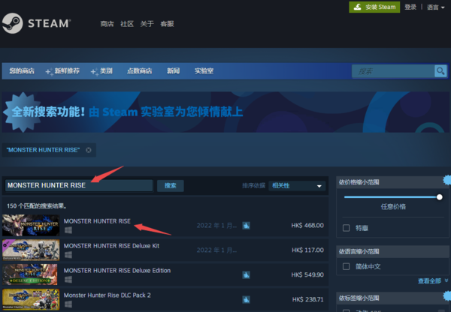The width and height of the screenshot is (451, 312).
Task: Open the 语言 language dropdown
Action: pos(435,7)
